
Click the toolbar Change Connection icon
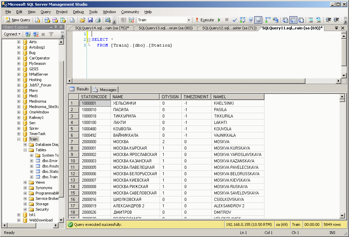click(131, 20)
